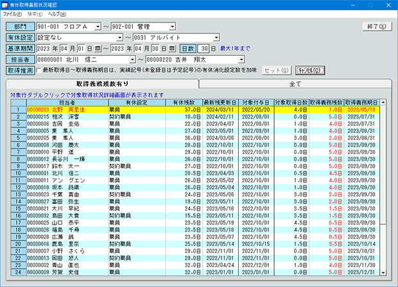The height and width of the screenshot is (287, 398).
Task: Click the application icon in title bar
Action: [4, 5]
